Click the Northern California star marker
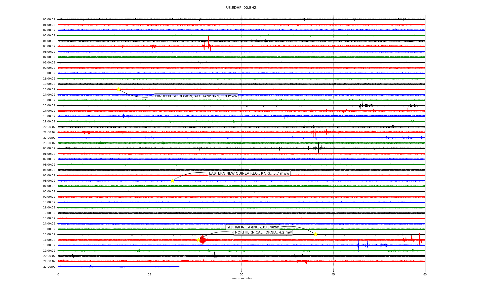The height and width of the screenshot is (301, 483). (198, 240)
